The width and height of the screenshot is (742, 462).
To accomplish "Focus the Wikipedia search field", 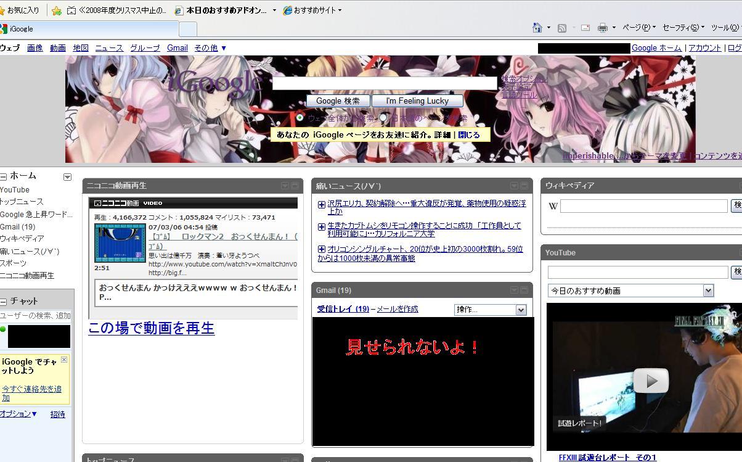I will click(644, 206).
